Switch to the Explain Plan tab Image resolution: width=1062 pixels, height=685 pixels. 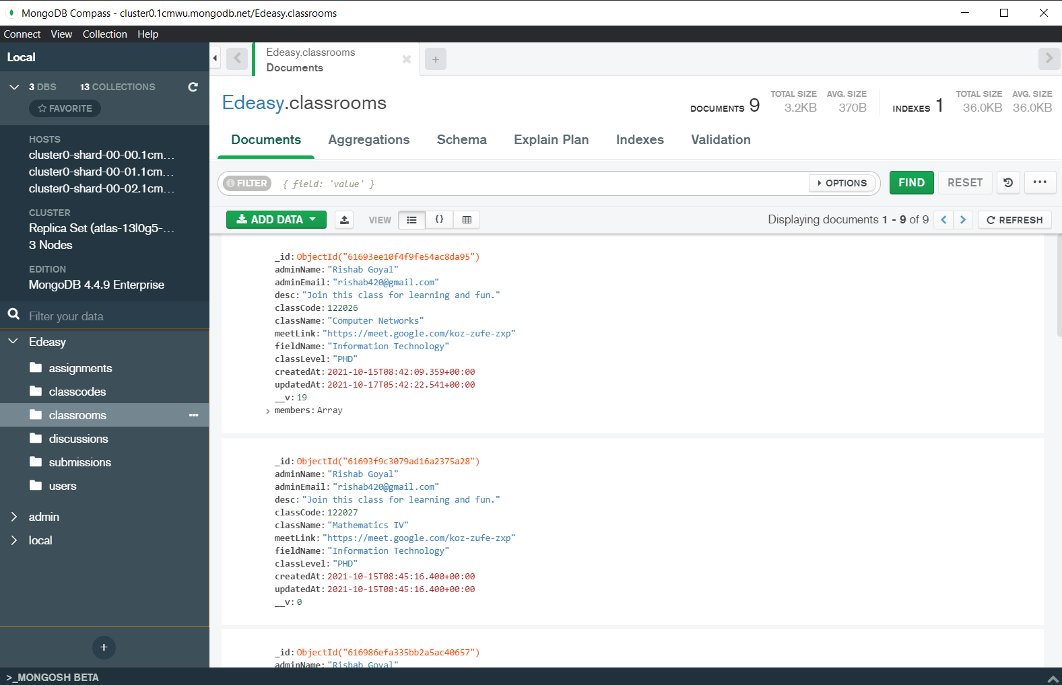tap(552, 139)
